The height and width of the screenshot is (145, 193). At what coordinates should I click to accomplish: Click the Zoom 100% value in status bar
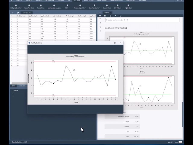180,142
